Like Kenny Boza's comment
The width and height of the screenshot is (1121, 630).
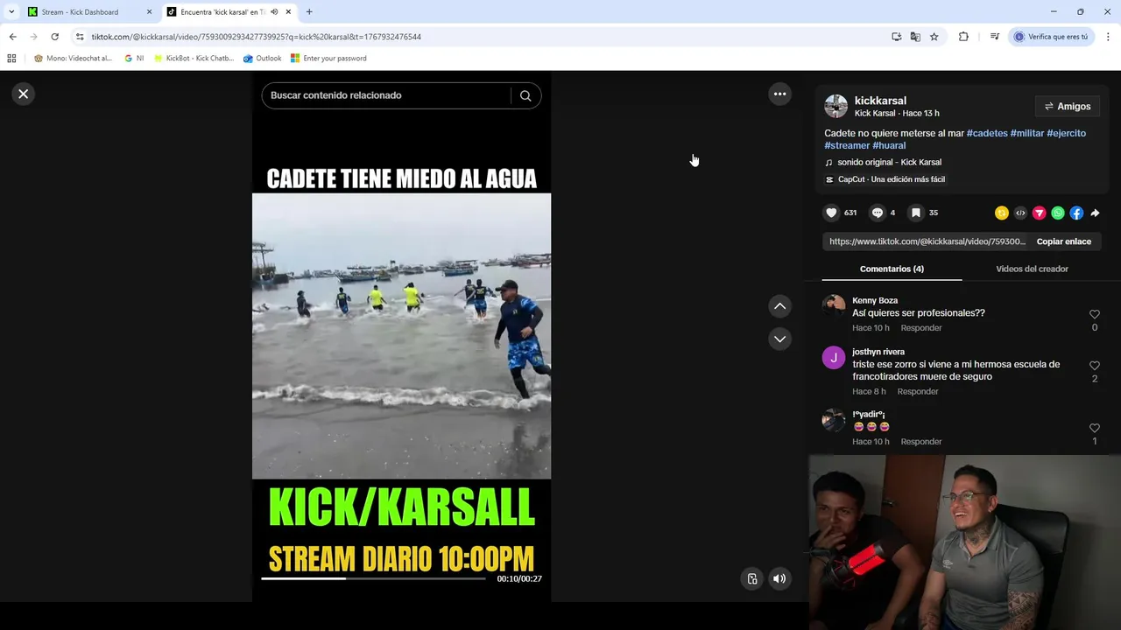click(x=1095, y=314)
